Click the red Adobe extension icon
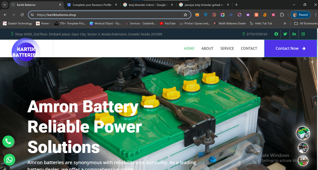The image size is (318, 170). 273,15
